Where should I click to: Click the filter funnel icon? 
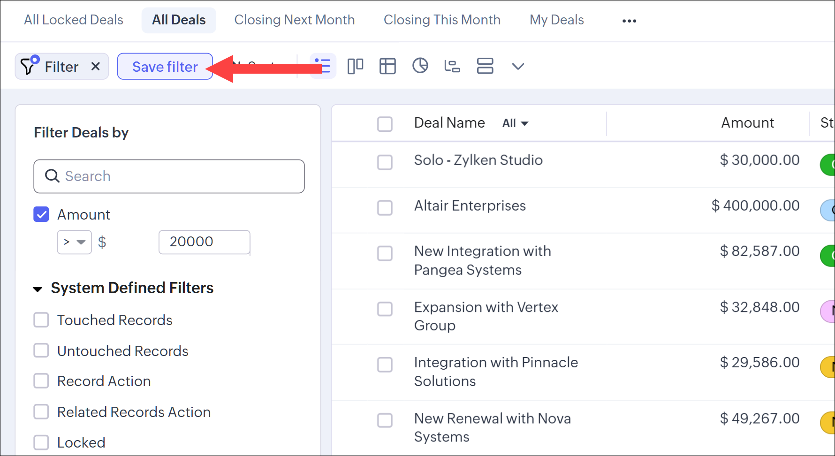(29, 66)
